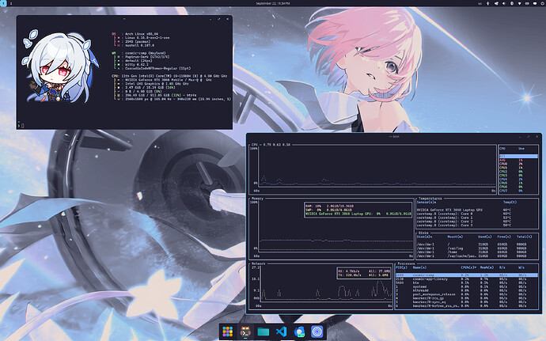Click the round tray icon beside the volume icon
This screenshot has width=546, height=341.
coord(512,3)
